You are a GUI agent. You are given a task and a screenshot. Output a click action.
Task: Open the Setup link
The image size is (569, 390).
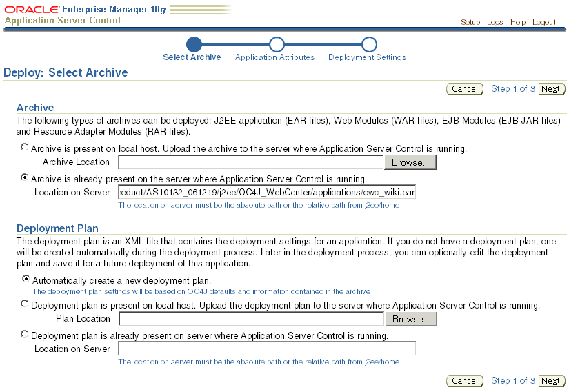point(470,22)
